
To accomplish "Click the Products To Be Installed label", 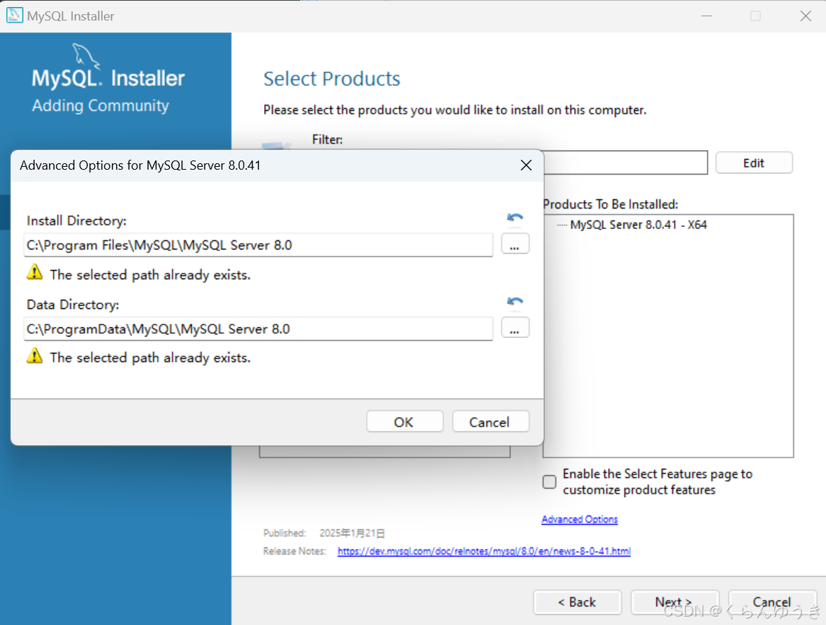I will point(611,204).
